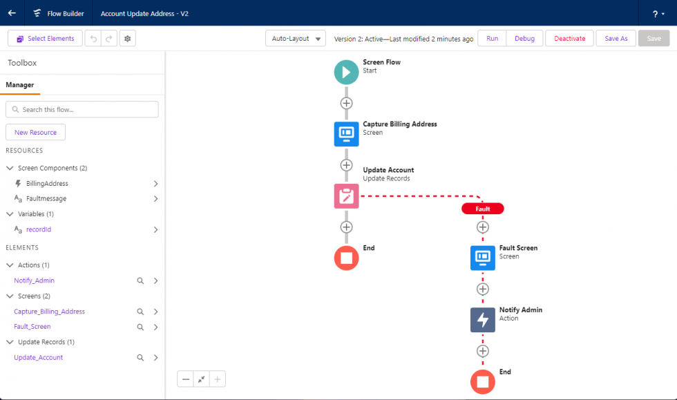The width and height of the screenshot is (677, 400).
Task: Collapse the Update Records section
Action: [10, 342]
